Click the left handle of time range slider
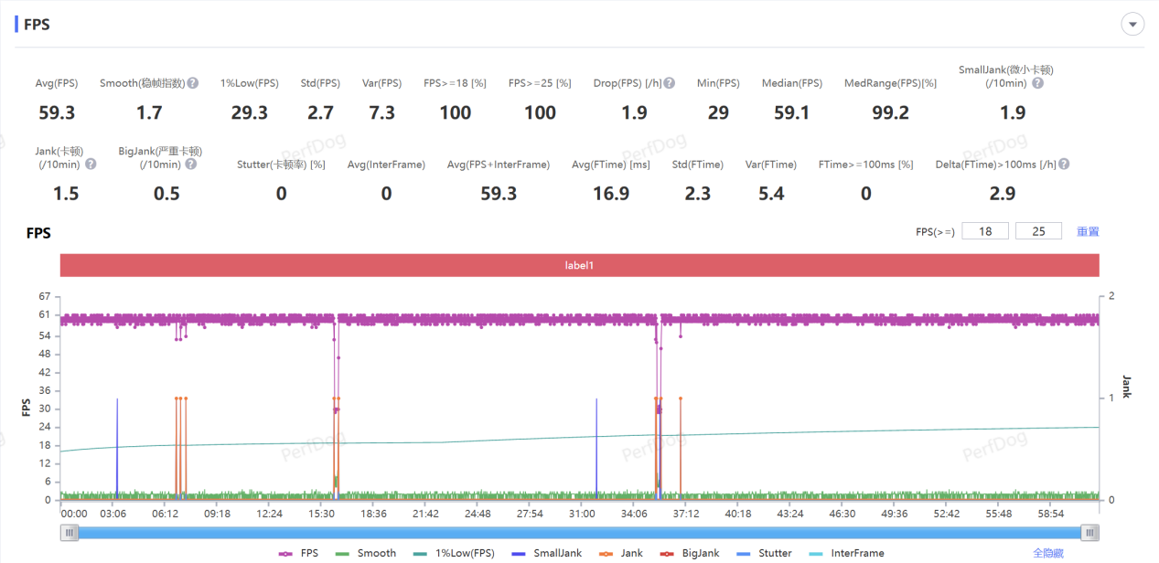Viewport: 1159px width, 563px height. (x=70, y=533)
